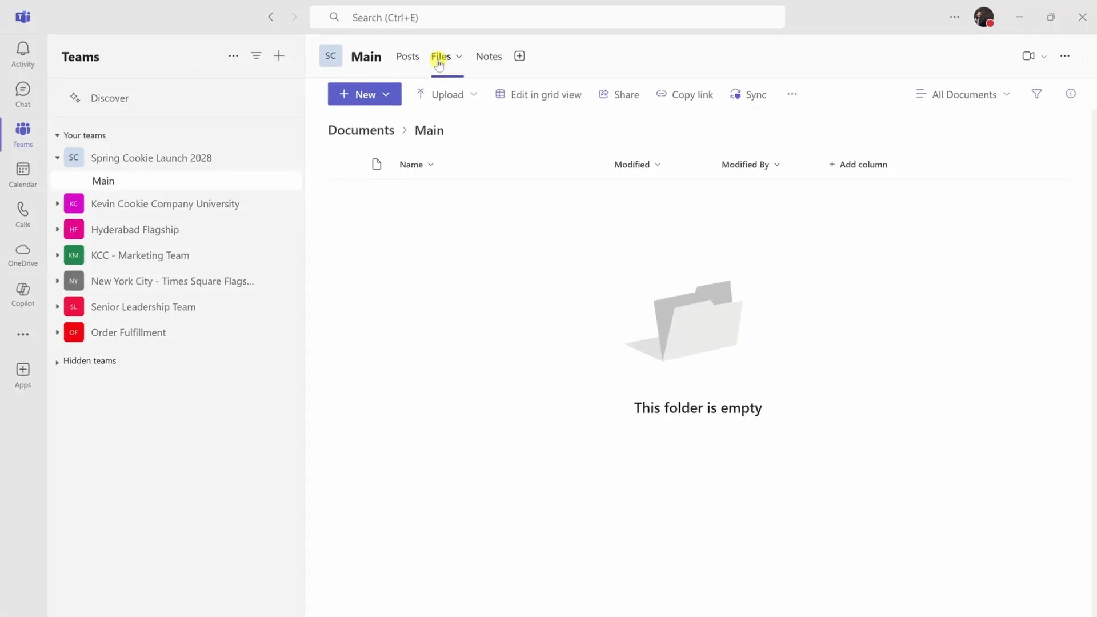Open the details pane info icon
The image size is (1097, 617).
point(1071,94)
